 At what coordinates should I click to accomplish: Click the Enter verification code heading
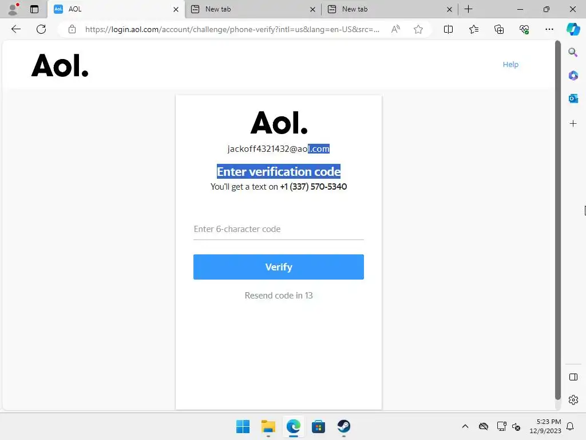(279, 171)
